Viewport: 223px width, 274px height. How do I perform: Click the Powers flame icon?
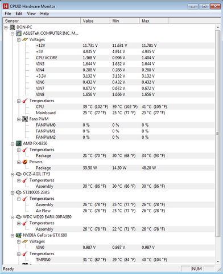[25, 162]
